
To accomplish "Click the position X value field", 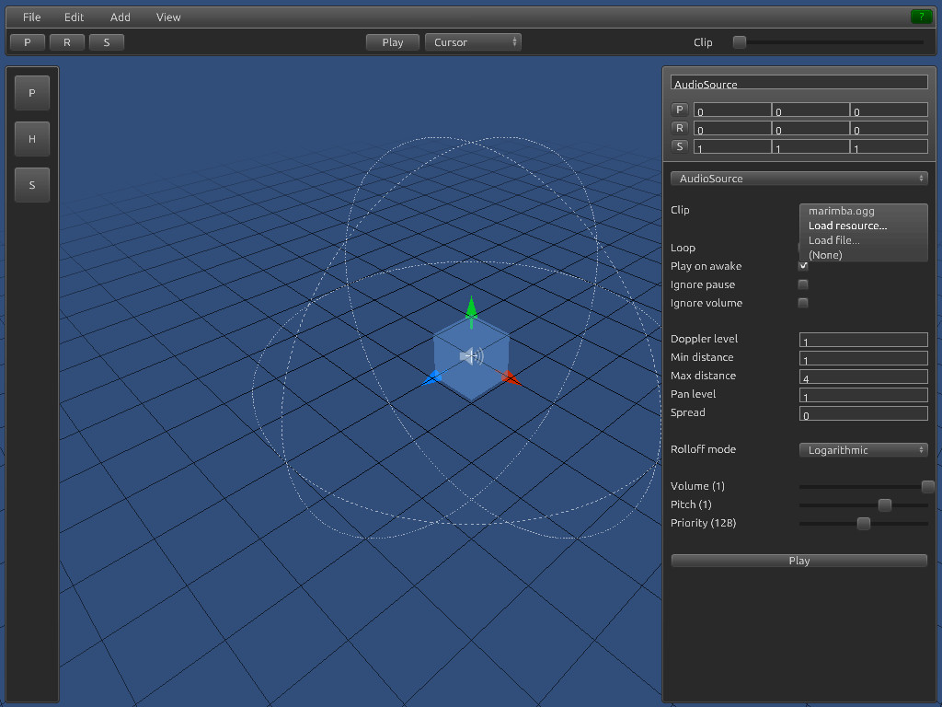I will click(732, 110).
